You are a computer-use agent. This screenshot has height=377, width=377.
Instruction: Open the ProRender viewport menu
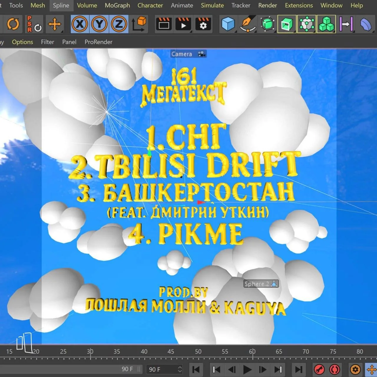[x=98, y=42]
